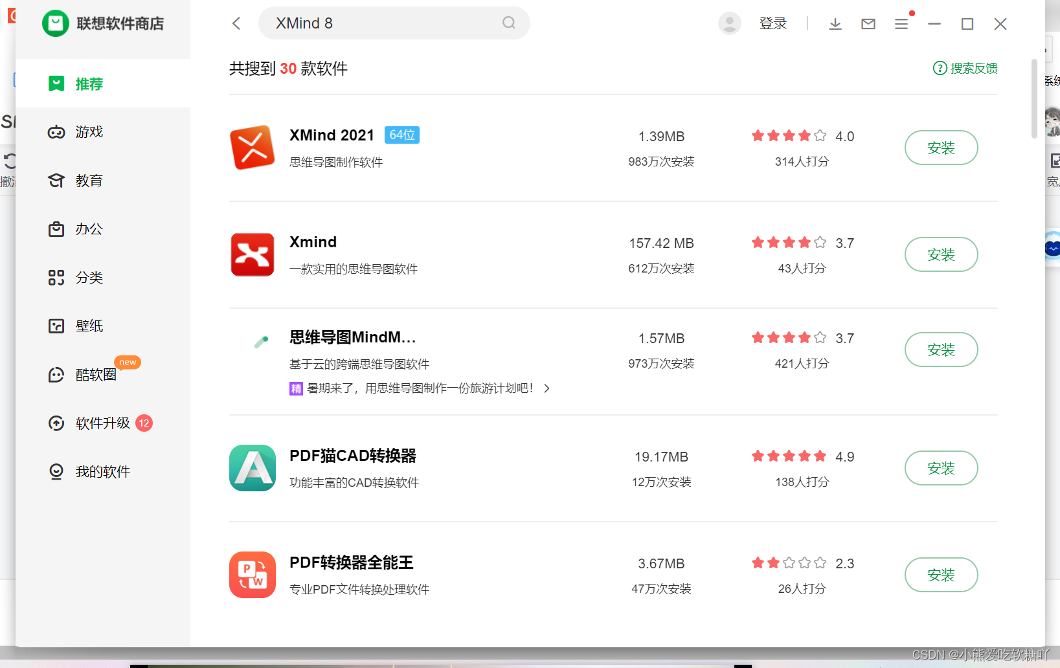Open the 游戏 sidebar category

tap(103, 132)
